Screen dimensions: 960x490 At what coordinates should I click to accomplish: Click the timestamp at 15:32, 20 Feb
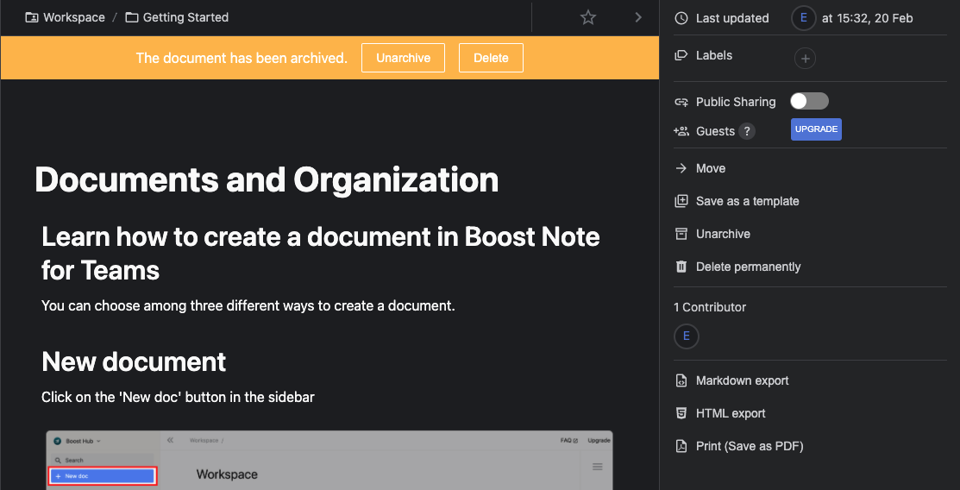tap(867, 18)
